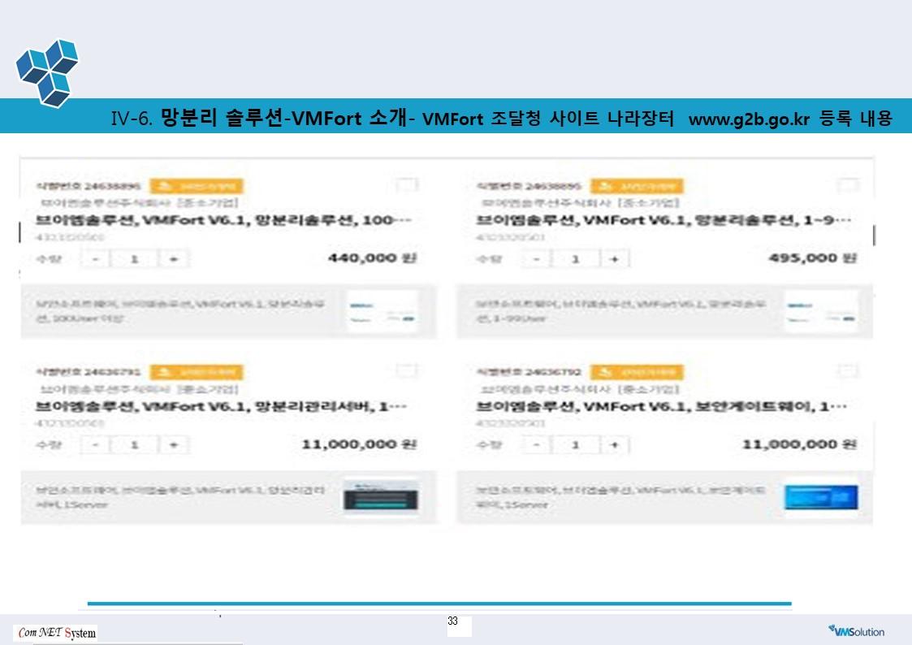Open the title "브이엠솔루션, VMFort V6.1, 망분리솔루션, 1~9···"

(663, 220)
